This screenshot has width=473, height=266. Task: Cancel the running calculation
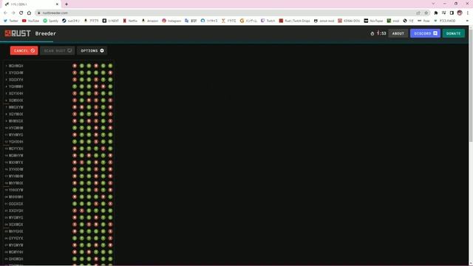(24, 51)
